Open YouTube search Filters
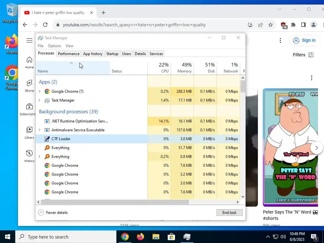Image resolution: width=324 pixels, height=243 pixels. (x=303, y=55)
